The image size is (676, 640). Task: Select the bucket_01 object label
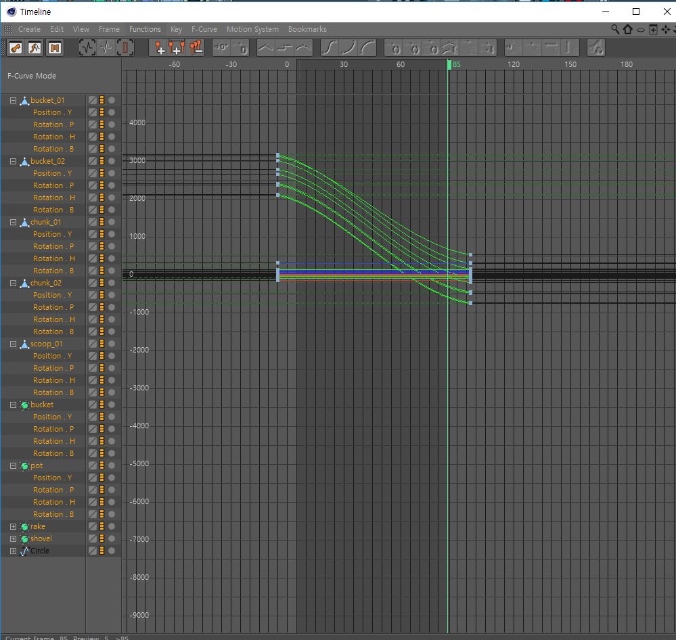click(x=47, y=100)
